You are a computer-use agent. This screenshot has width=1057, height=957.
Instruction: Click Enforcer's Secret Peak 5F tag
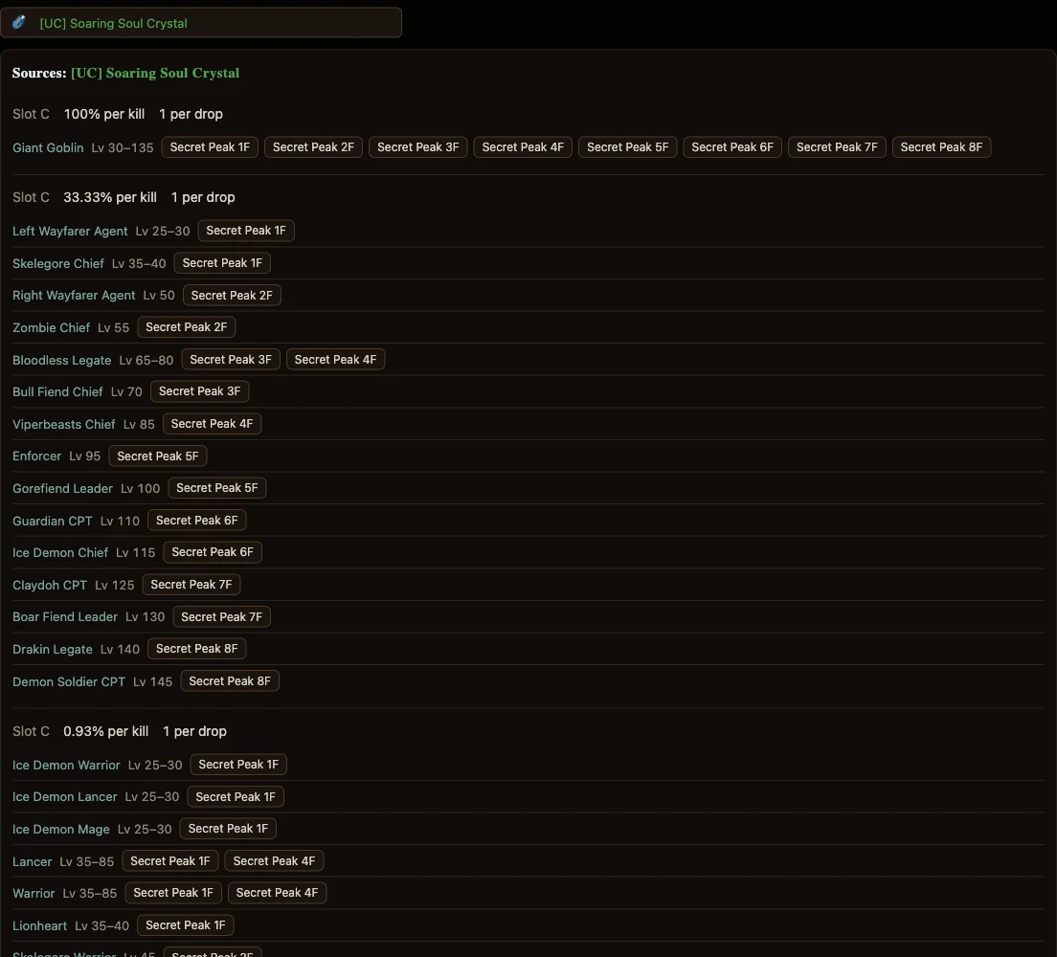tap(158, 456)
